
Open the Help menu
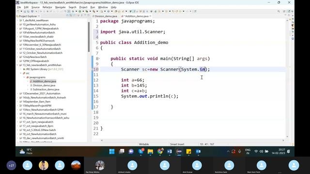point(113,7)
